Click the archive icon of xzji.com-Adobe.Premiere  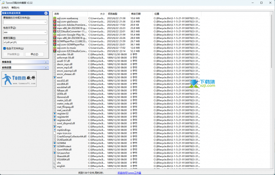point(55,25)
